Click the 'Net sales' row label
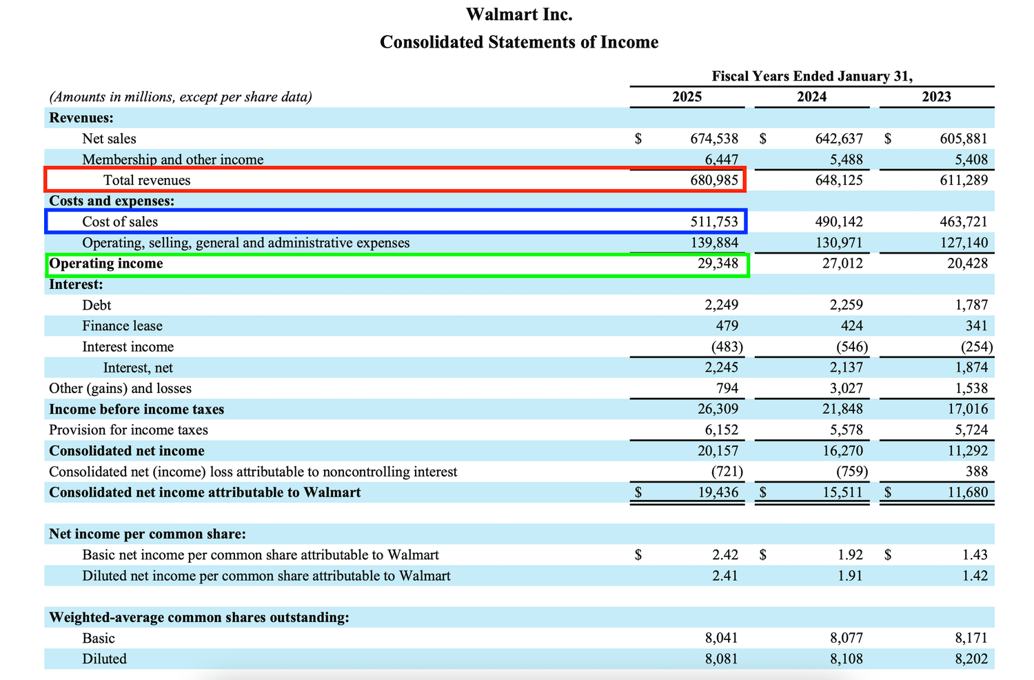This screenshot has width=1034, height=680. (109, 139)
